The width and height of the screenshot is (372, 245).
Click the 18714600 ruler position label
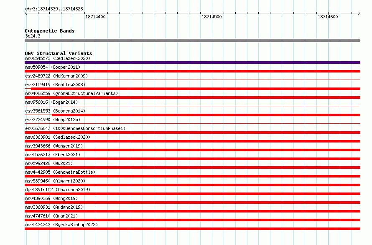click(x=328, y=17)
